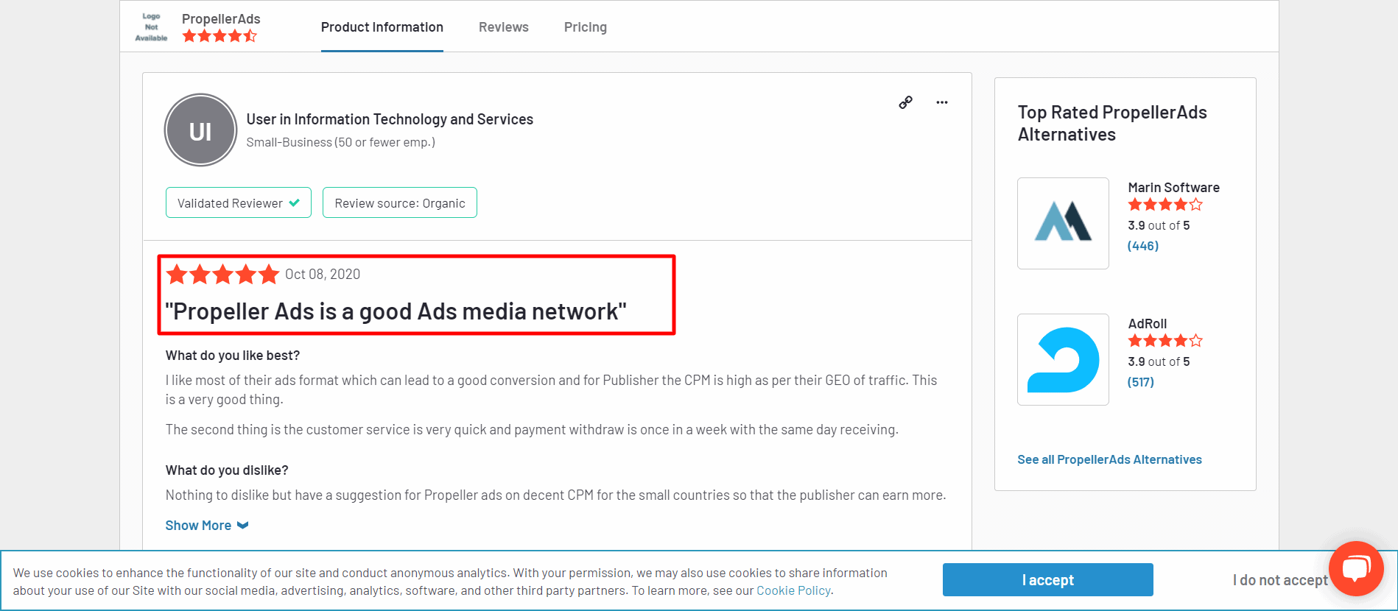
Task: Click the Marin Software logo thumbnail
Action: pyautogui.click(x=1063, y=223)
